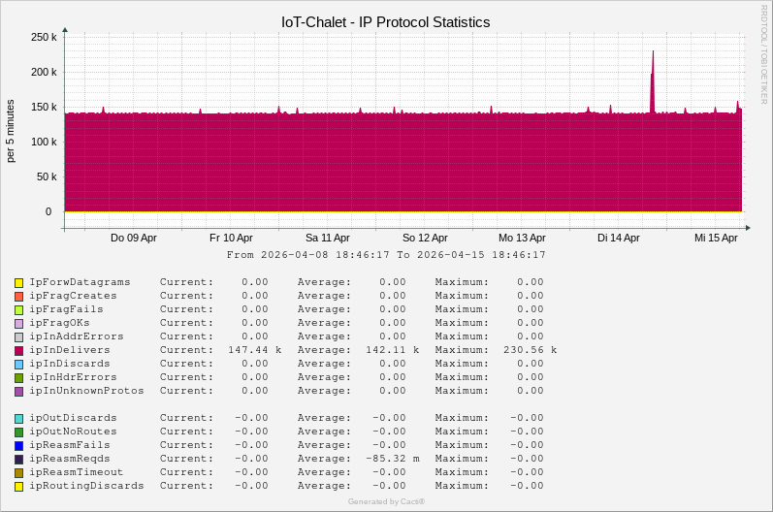Image resolution: width=773 pixels, height=512 pixels.
Task: Click the blue ipReasmFails legend swatch
Action: [18, 446]
